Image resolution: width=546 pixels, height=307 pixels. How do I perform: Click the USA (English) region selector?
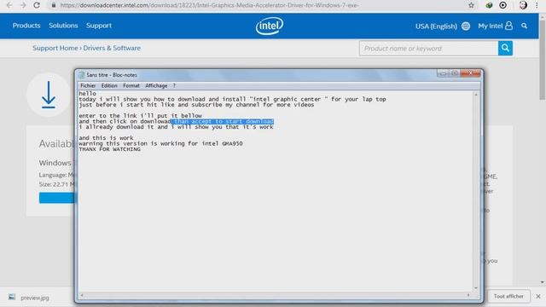[436, 26]
